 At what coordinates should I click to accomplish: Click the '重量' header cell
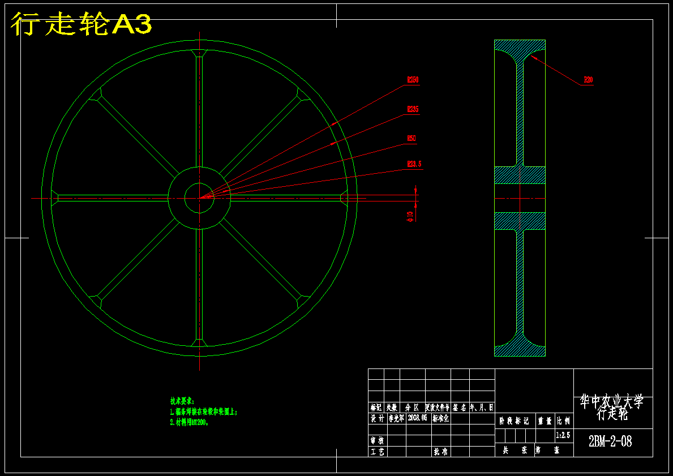point(545,422)
